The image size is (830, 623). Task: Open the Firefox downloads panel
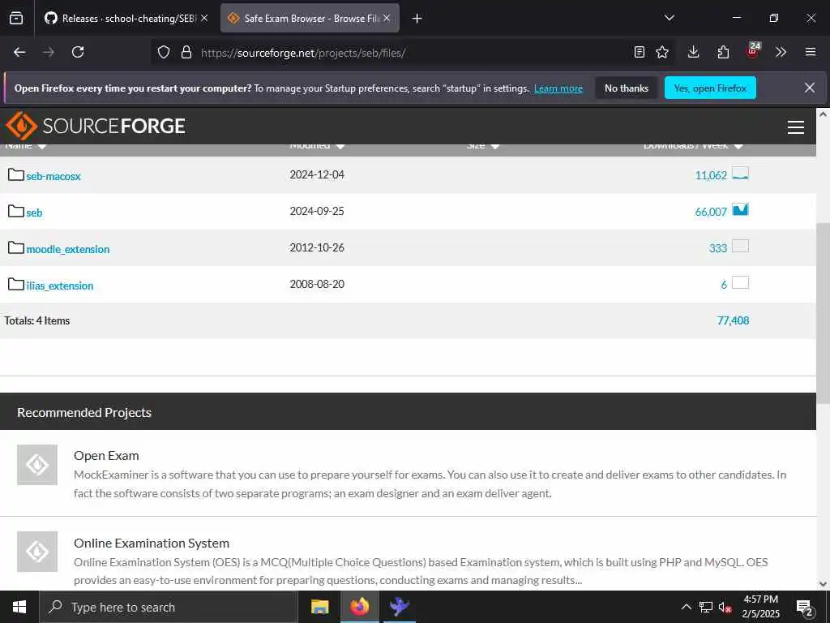[x=694, y=52]
